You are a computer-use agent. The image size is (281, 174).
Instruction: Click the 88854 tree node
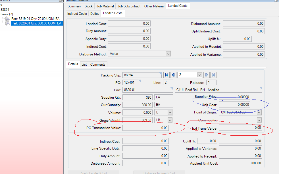(5, 9)
